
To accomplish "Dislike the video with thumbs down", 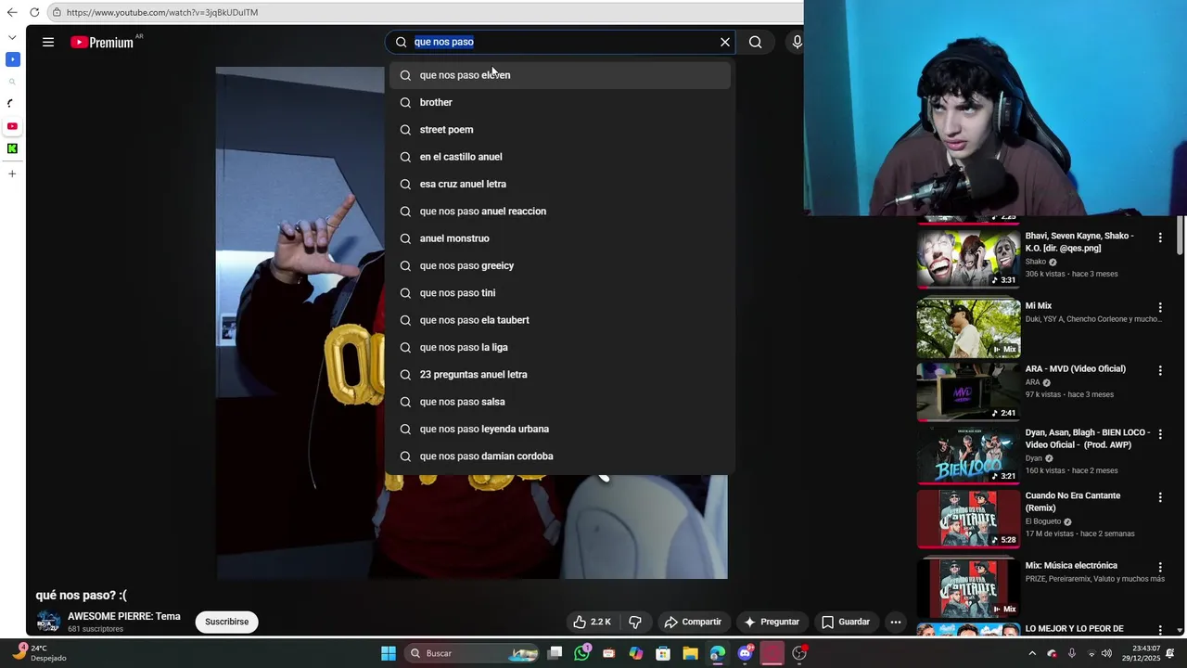I will point(636,622).
